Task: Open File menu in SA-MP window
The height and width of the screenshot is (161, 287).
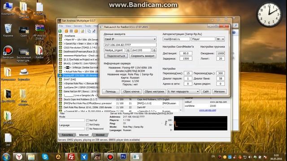Action: pyautogui.click(x=61, y=26)
